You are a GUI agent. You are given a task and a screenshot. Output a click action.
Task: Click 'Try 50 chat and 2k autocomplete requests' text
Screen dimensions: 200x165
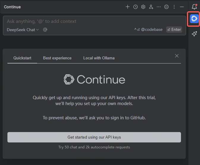[94, 147]
